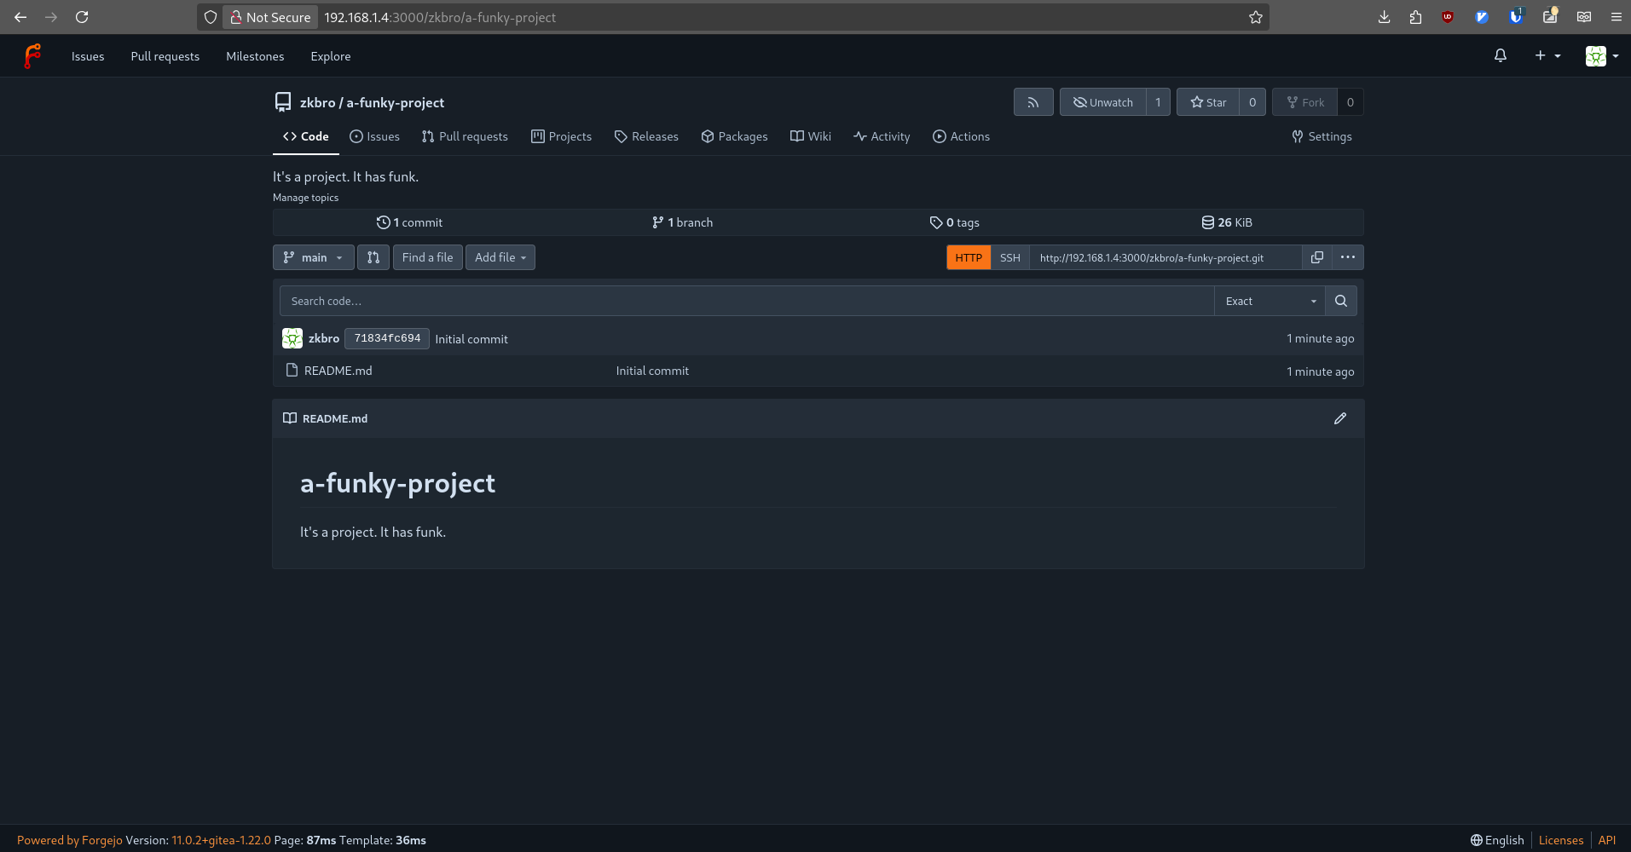Focus the Search code input field
The image size is (1631, 852).
tap(746, 301)
